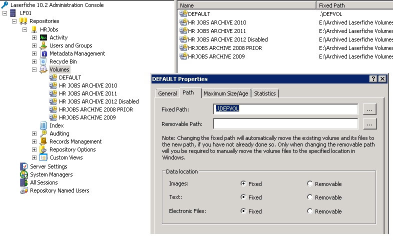Image resolution: width=393 pixels, height=241 pixels.
Task: Browse for the Removable Path location
Action: pyautogui.click(x=369, y=124)
